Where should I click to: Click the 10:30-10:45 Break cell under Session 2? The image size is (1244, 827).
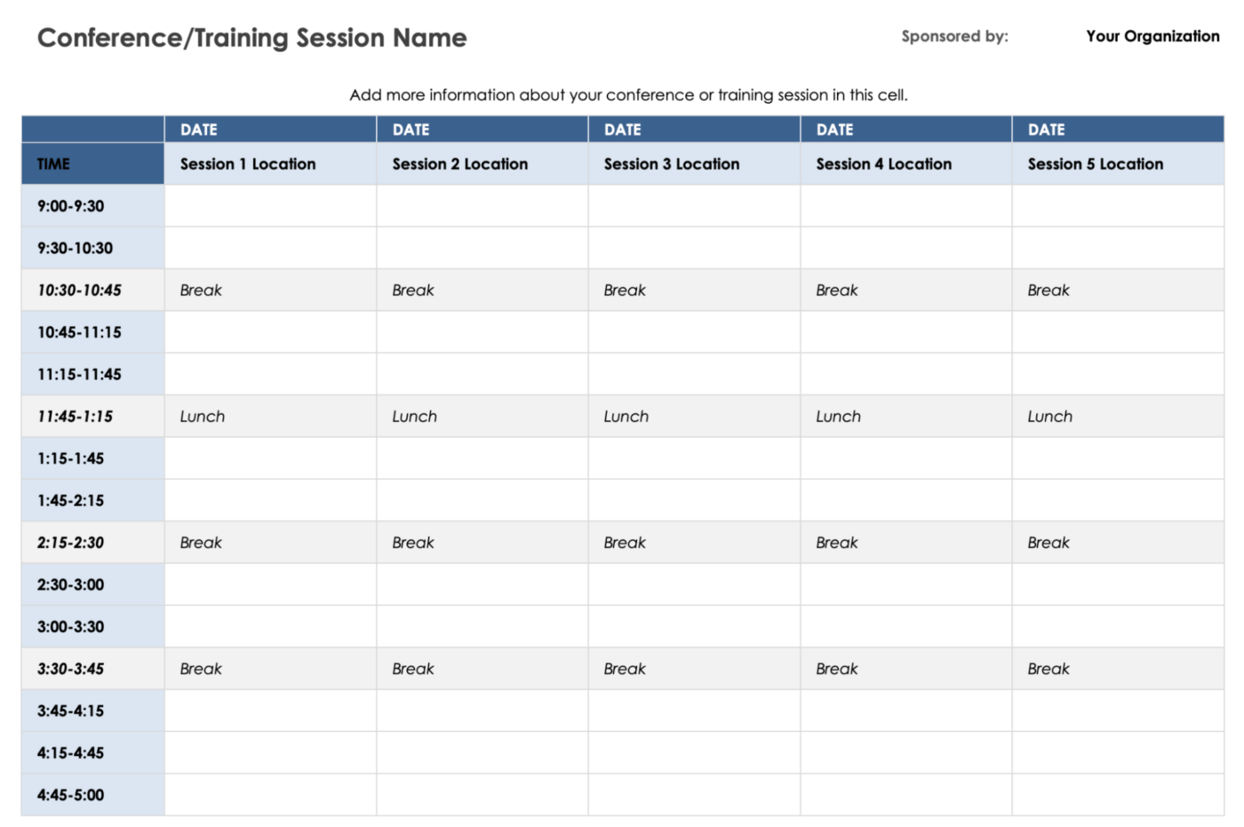click(x=482, y=290)
